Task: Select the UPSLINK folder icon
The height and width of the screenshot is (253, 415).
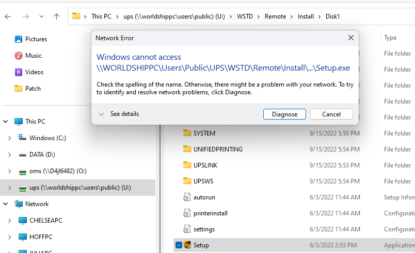Action: coord(187,165)
